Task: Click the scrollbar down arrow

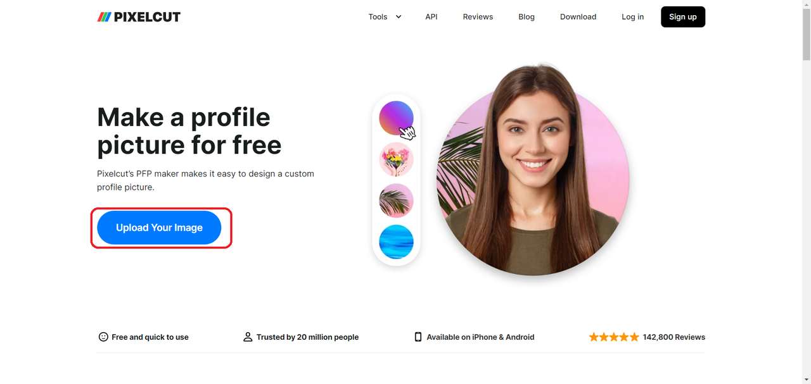Action: point(806,379)
